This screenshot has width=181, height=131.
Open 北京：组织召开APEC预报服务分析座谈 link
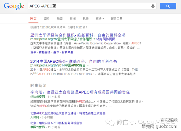click(x=56, y=123)
